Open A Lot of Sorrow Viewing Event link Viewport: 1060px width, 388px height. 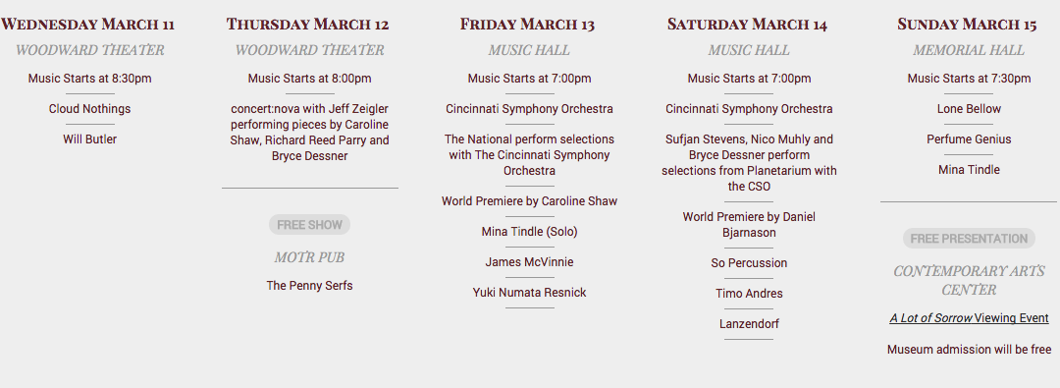[969, 318]
